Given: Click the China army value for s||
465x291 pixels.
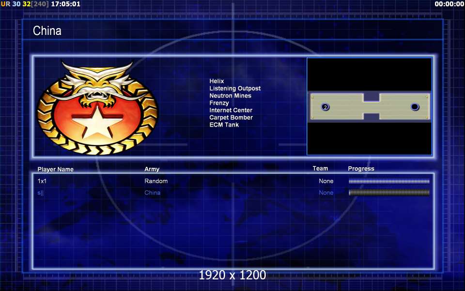Looking at the screenshot, I should click(153, 193).
